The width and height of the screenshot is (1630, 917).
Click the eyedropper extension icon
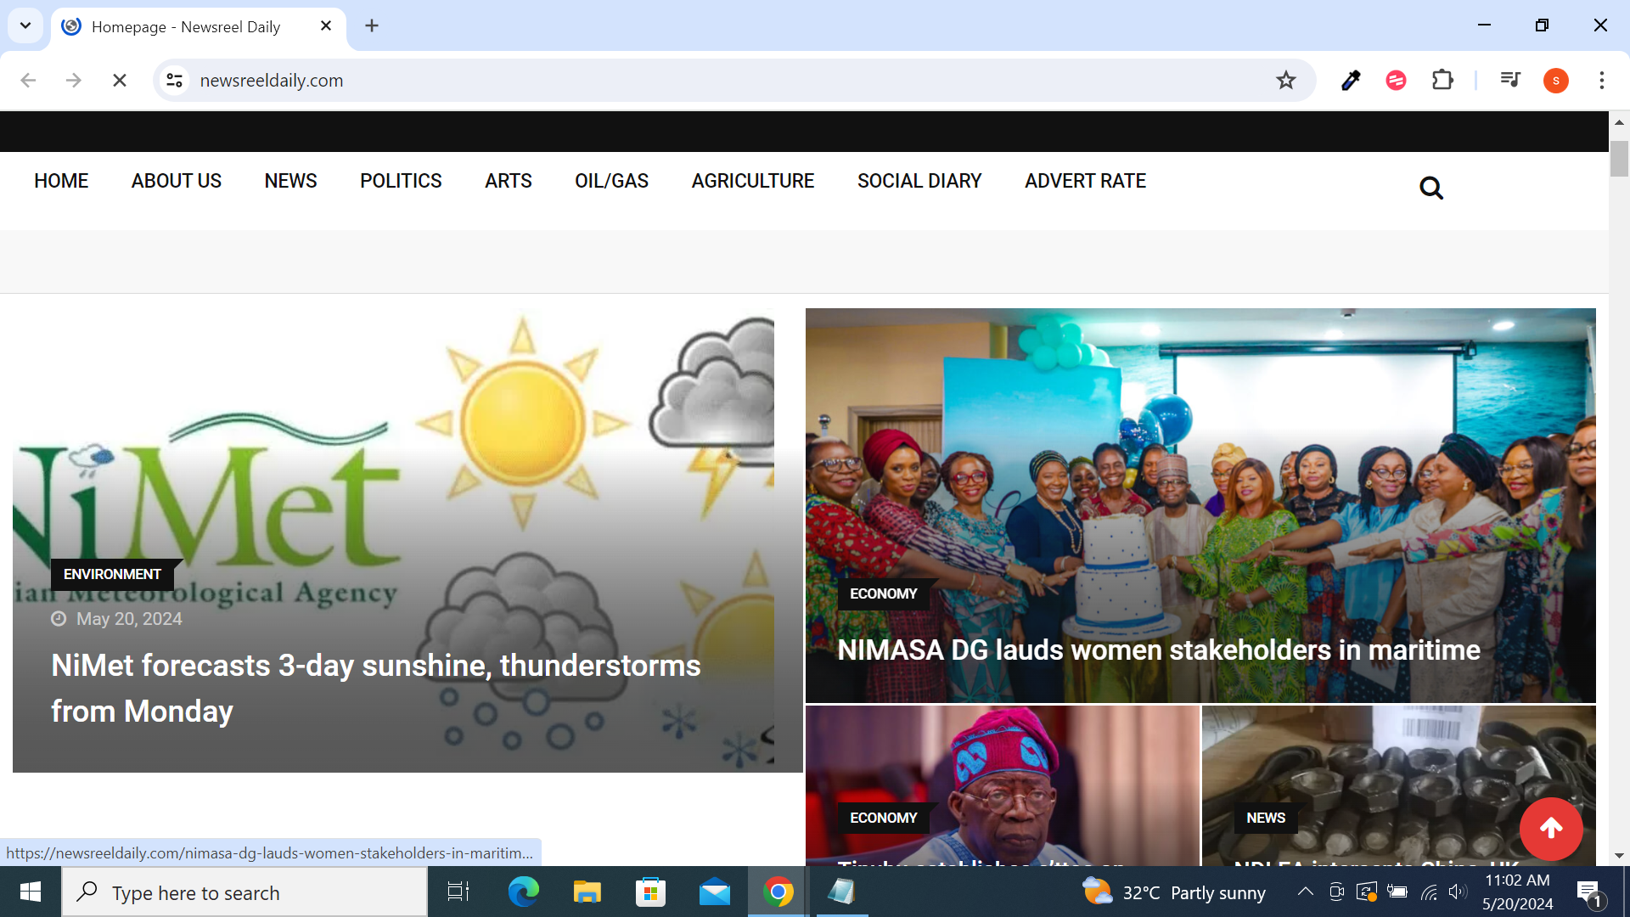pyautogui.click(x=1350, y=81)
